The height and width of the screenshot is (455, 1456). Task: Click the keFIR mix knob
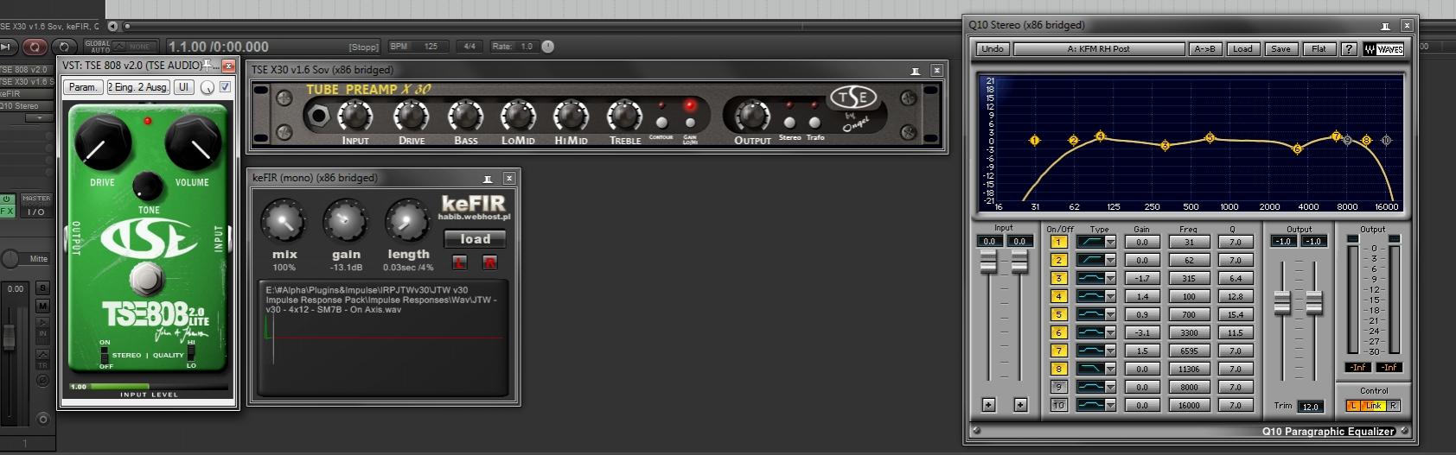point(284,222)
